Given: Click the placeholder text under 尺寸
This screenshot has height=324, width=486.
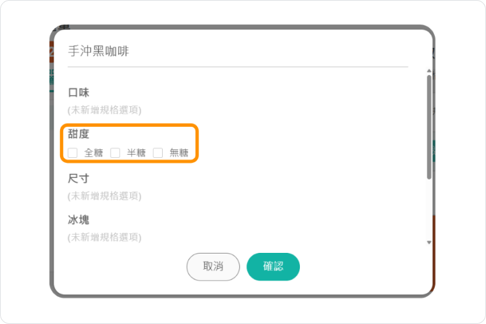Looking at the screenshot, I should (105, 196).
